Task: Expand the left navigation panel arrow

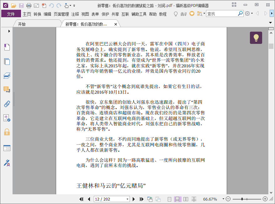Action: click(9, 31)
